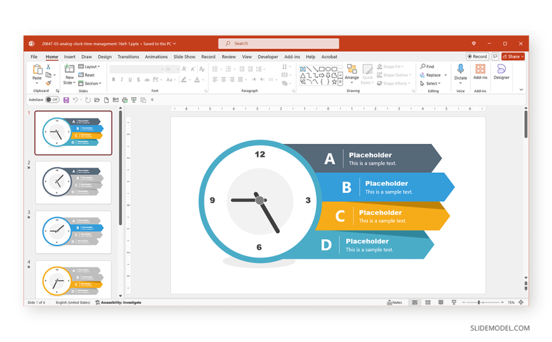
Task: Click the Format Painter brush icon
Action: (49, 83)
